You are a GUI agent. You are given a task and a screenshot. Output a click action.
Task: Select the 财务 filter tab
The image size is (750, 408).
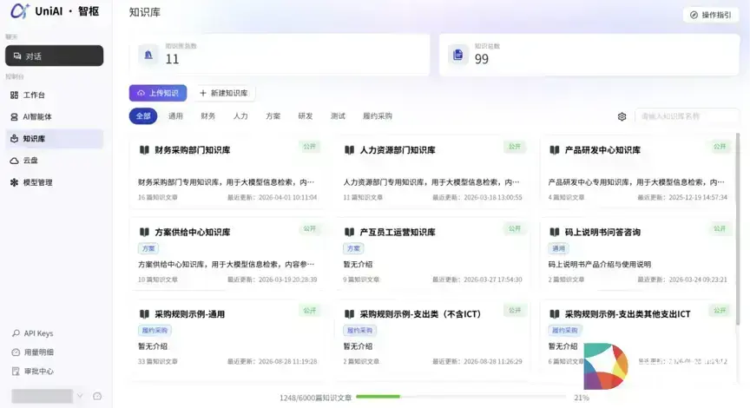208,116
